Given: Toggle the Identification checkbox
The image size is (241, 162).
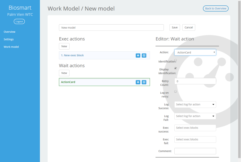Looking at the screenshot, I should tap(175, 60).
